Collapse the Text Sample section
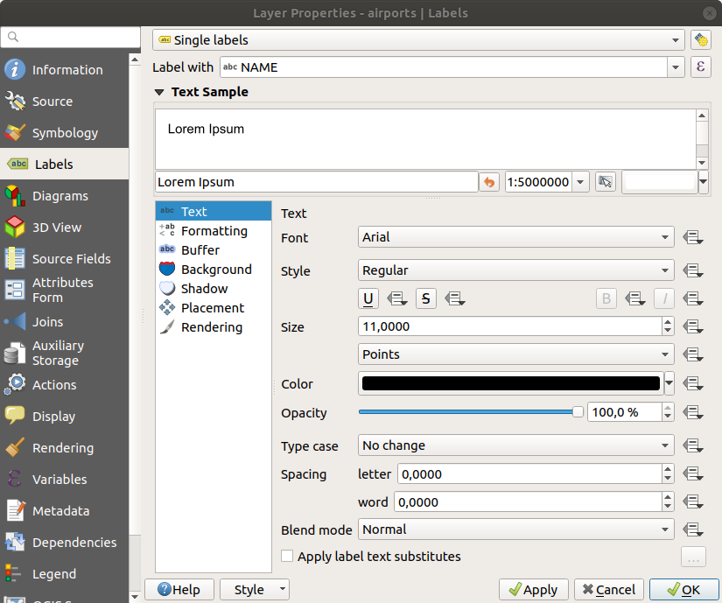The width and height of the screenshot is (722, 603). point(159,92)
